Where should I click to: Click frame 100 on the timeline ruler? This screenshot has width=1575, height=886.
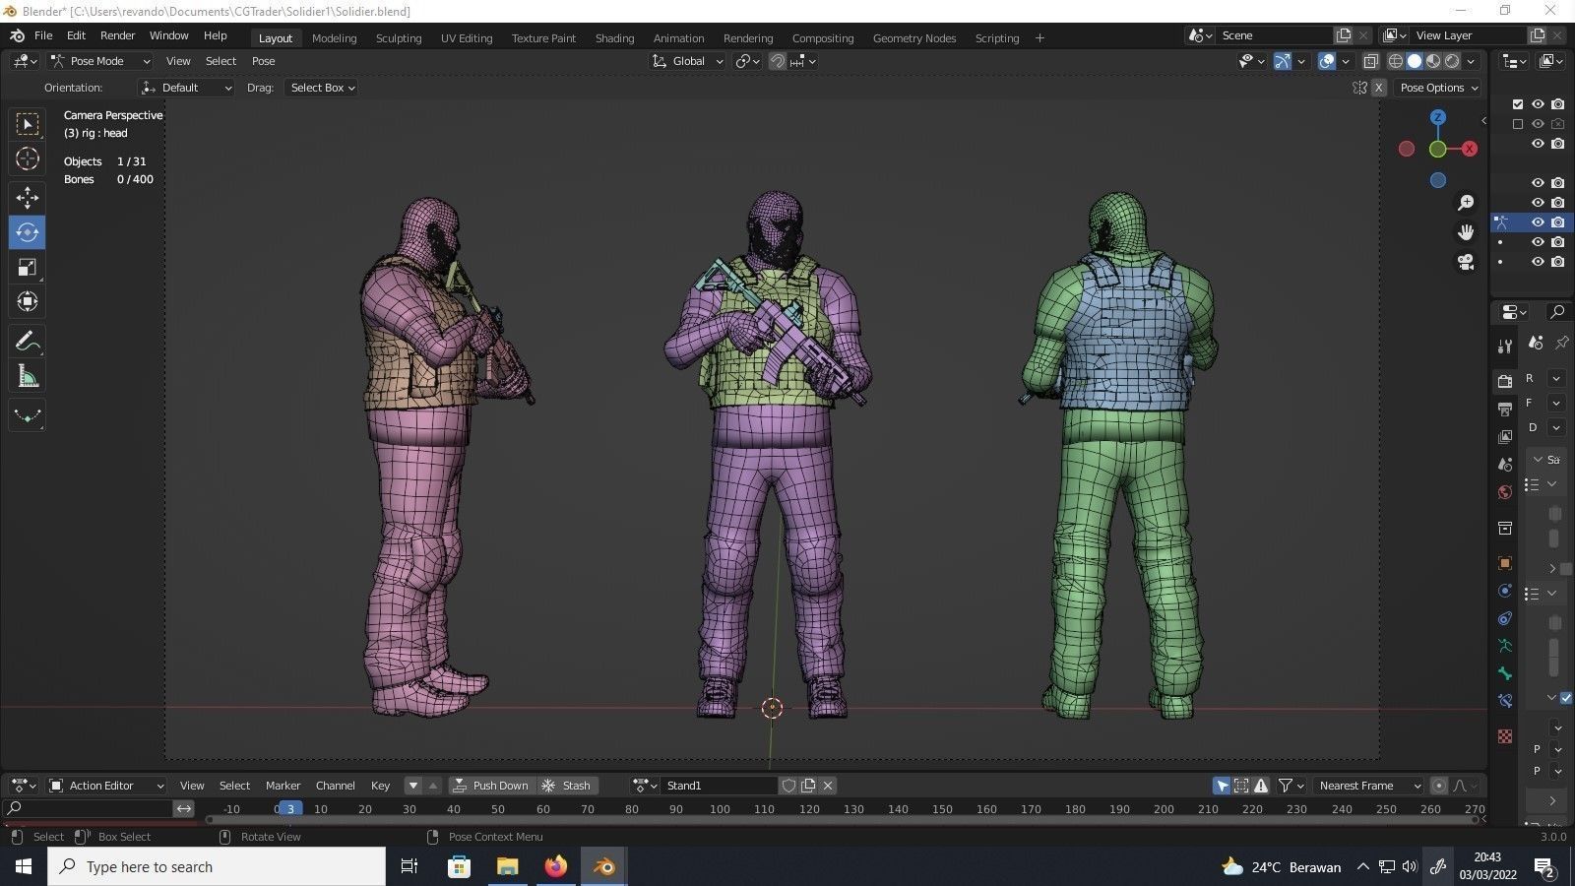[x=720, y=809]
